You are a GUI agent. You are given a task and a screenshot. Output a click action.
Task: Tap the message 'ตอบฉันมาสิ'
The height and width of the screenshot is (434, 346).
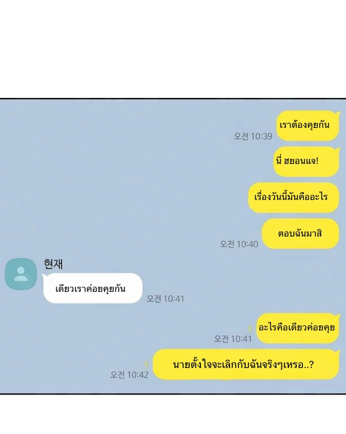pyautogui.click(x=300, y=233)
